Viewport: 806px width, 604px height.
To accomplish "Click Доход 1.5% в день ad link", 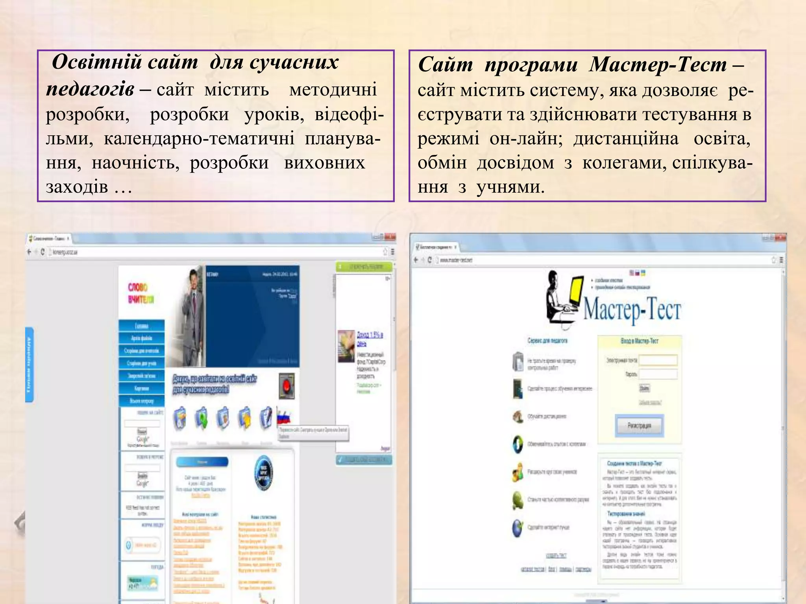I will 370,339.
